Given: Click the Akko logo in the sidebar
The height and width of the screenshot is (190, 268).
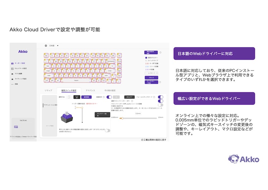Looking at the screenshot, I should [x=23, y=52].
